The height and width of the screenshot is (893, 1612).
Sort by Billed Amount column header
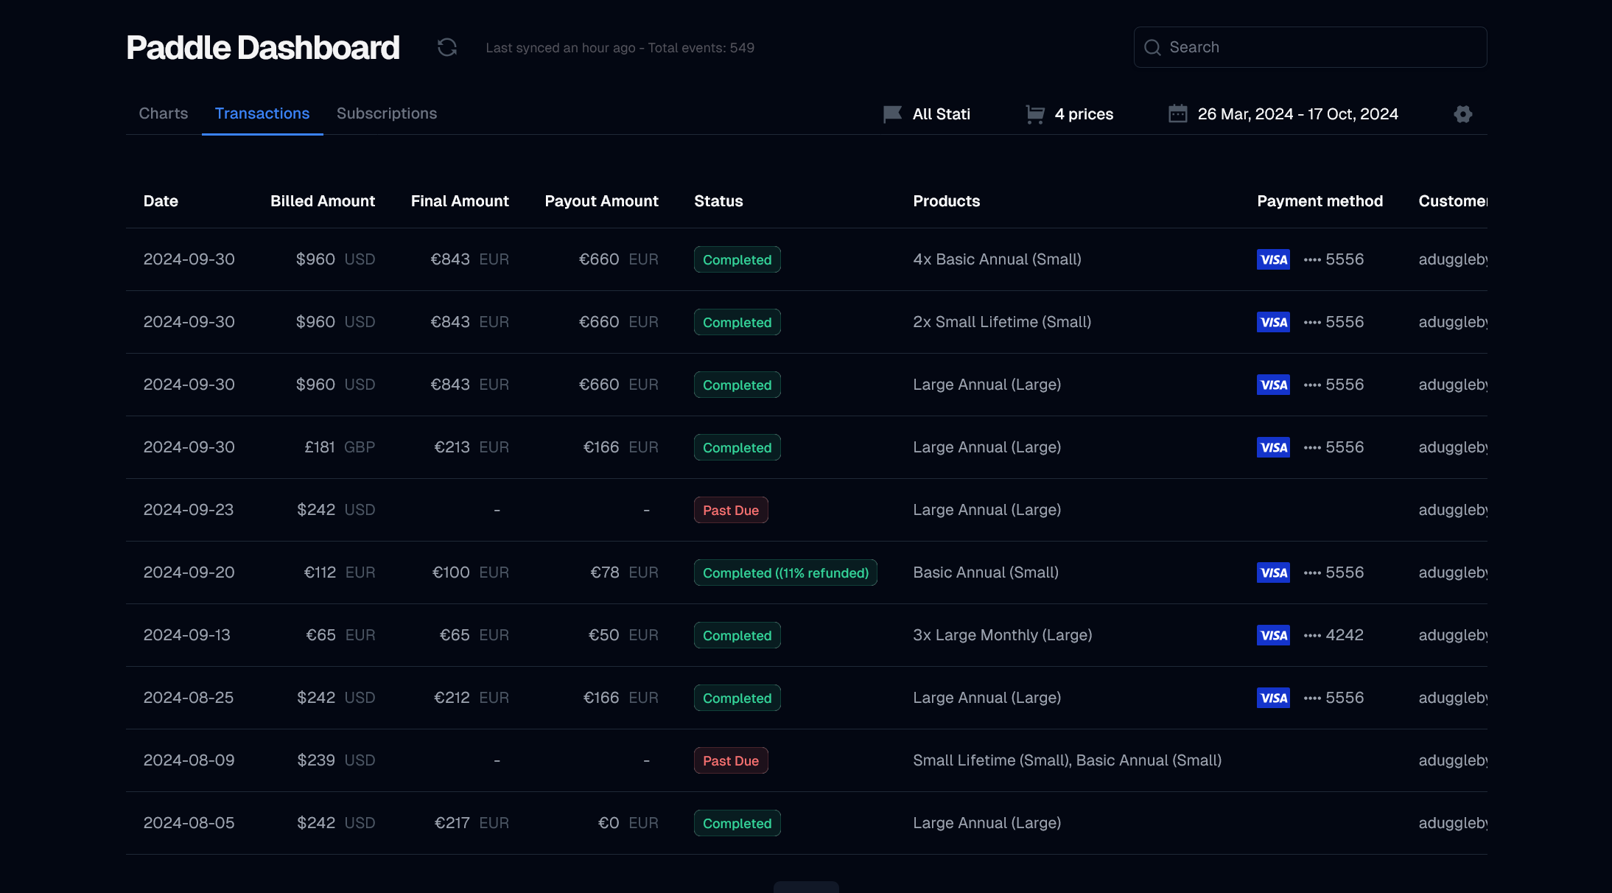coord(323,201)
